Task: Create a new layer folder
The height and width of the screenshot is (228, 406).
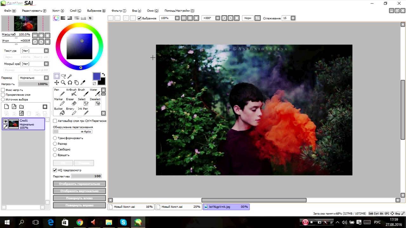Action: click(22, 107)
